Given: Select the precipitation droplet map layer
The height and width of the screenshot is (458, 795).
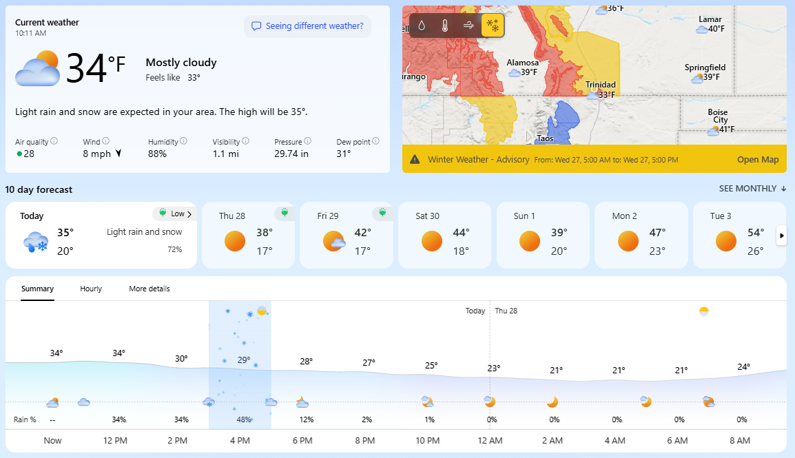Looking at the screenshot, I should [x=422, y=26].
